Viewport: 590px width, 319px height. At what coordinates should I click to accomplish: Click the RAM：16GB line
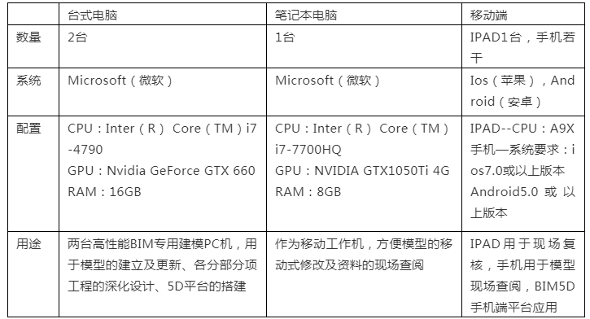click(104, 191)
